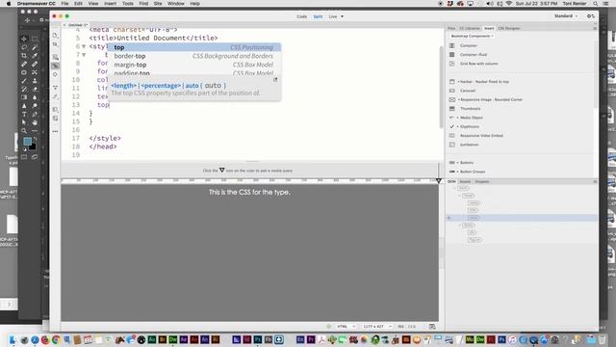
Task: Insert a Carousel component
Action: [x=468, y=91]
